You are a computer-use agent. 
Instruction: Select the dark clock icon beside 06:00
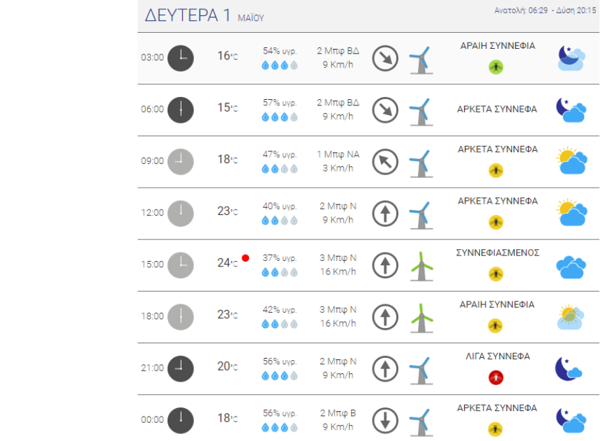click(181, 110)
